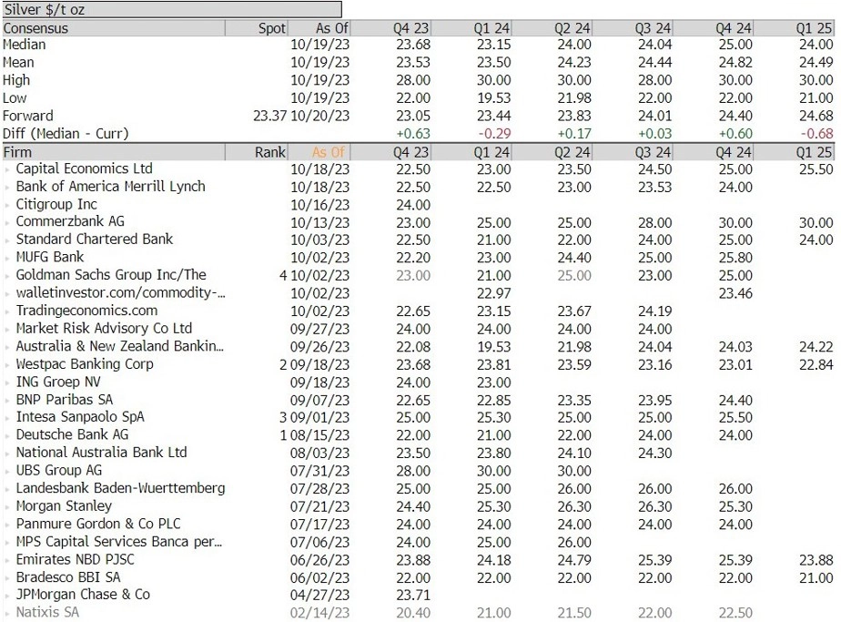
Task: Expand the Capital Economics Ltd row arrow
Action: point(8,169)
